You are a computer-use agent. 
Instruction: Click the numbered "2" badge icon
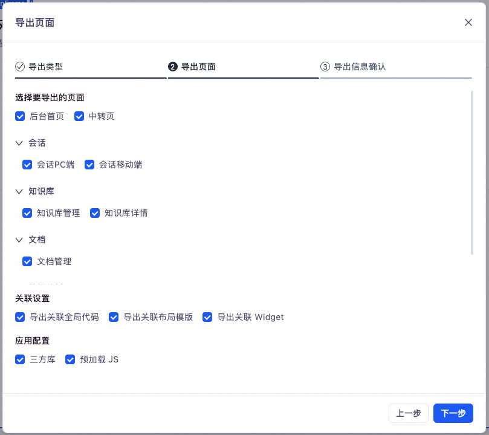[172, 67]
